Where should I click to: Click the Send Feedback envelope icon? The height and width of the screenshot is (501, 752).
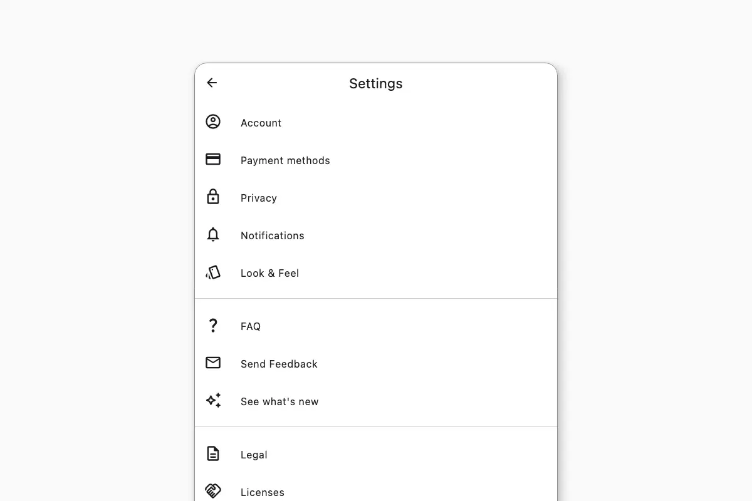tap(213, 363)
